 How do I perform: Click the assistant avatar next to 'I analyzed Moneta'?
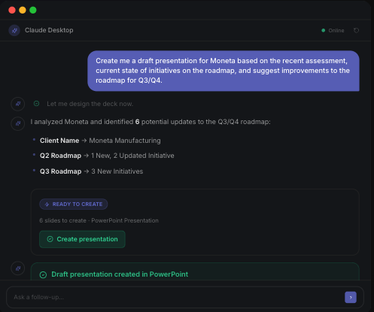18,123
